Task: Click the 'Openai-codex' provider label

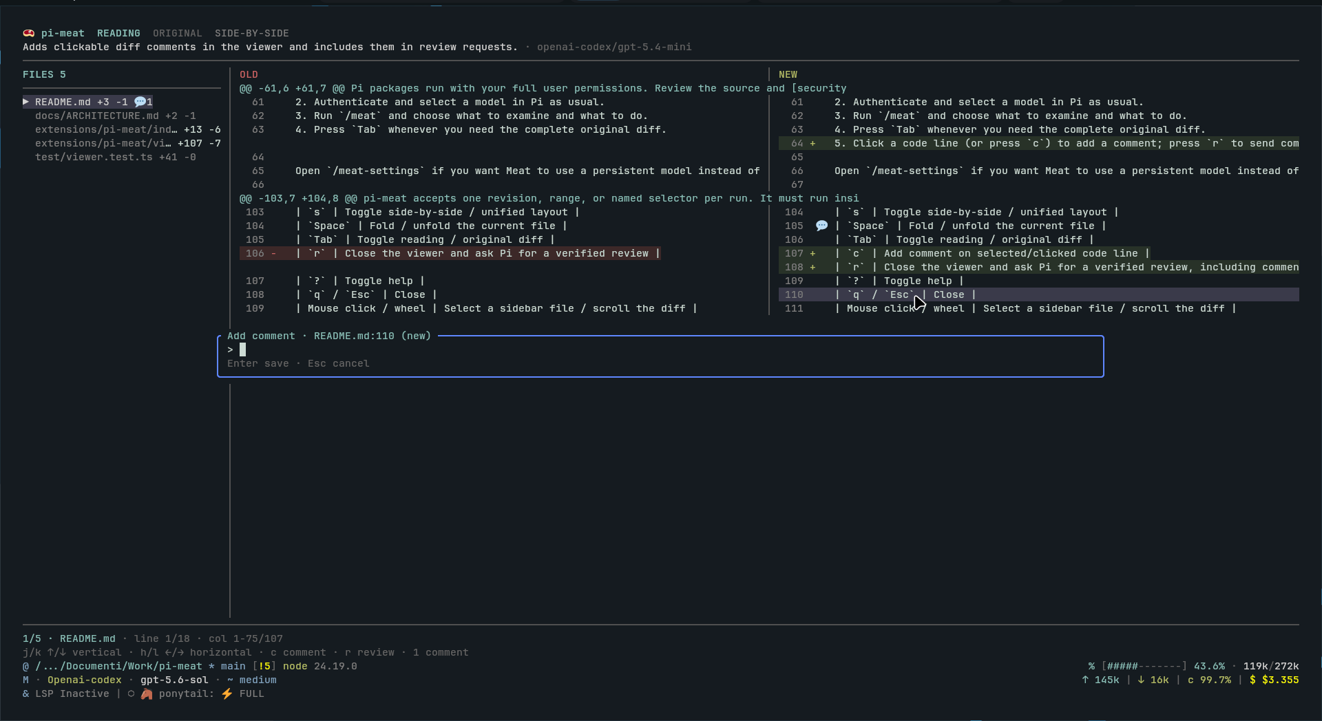Action: click(85, 680)
